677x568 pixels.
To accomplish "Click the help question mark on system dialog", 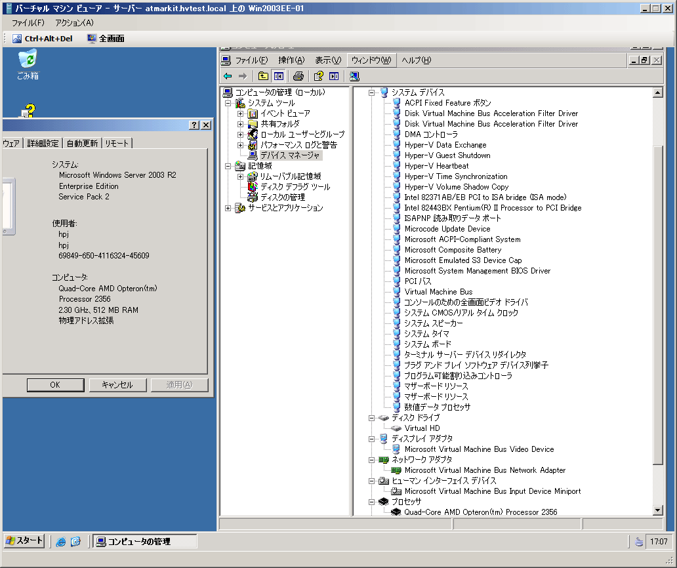I will (194, 125).
